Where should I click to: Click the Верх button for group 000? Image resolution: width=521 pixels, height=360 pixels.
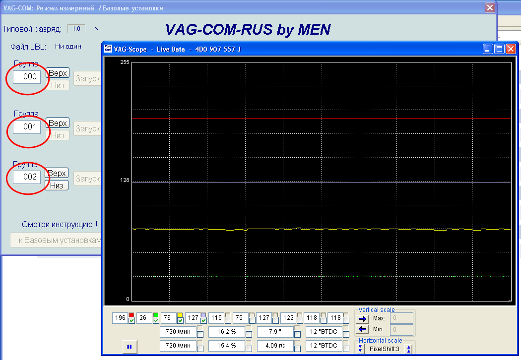57,73
